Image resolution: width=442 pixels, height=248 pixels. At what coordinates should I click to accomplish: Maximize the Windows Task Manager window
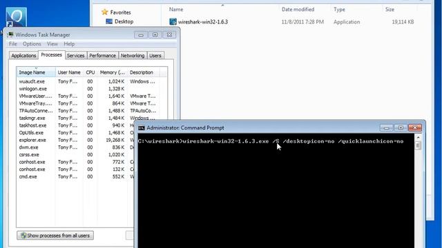tap(155, 35)
